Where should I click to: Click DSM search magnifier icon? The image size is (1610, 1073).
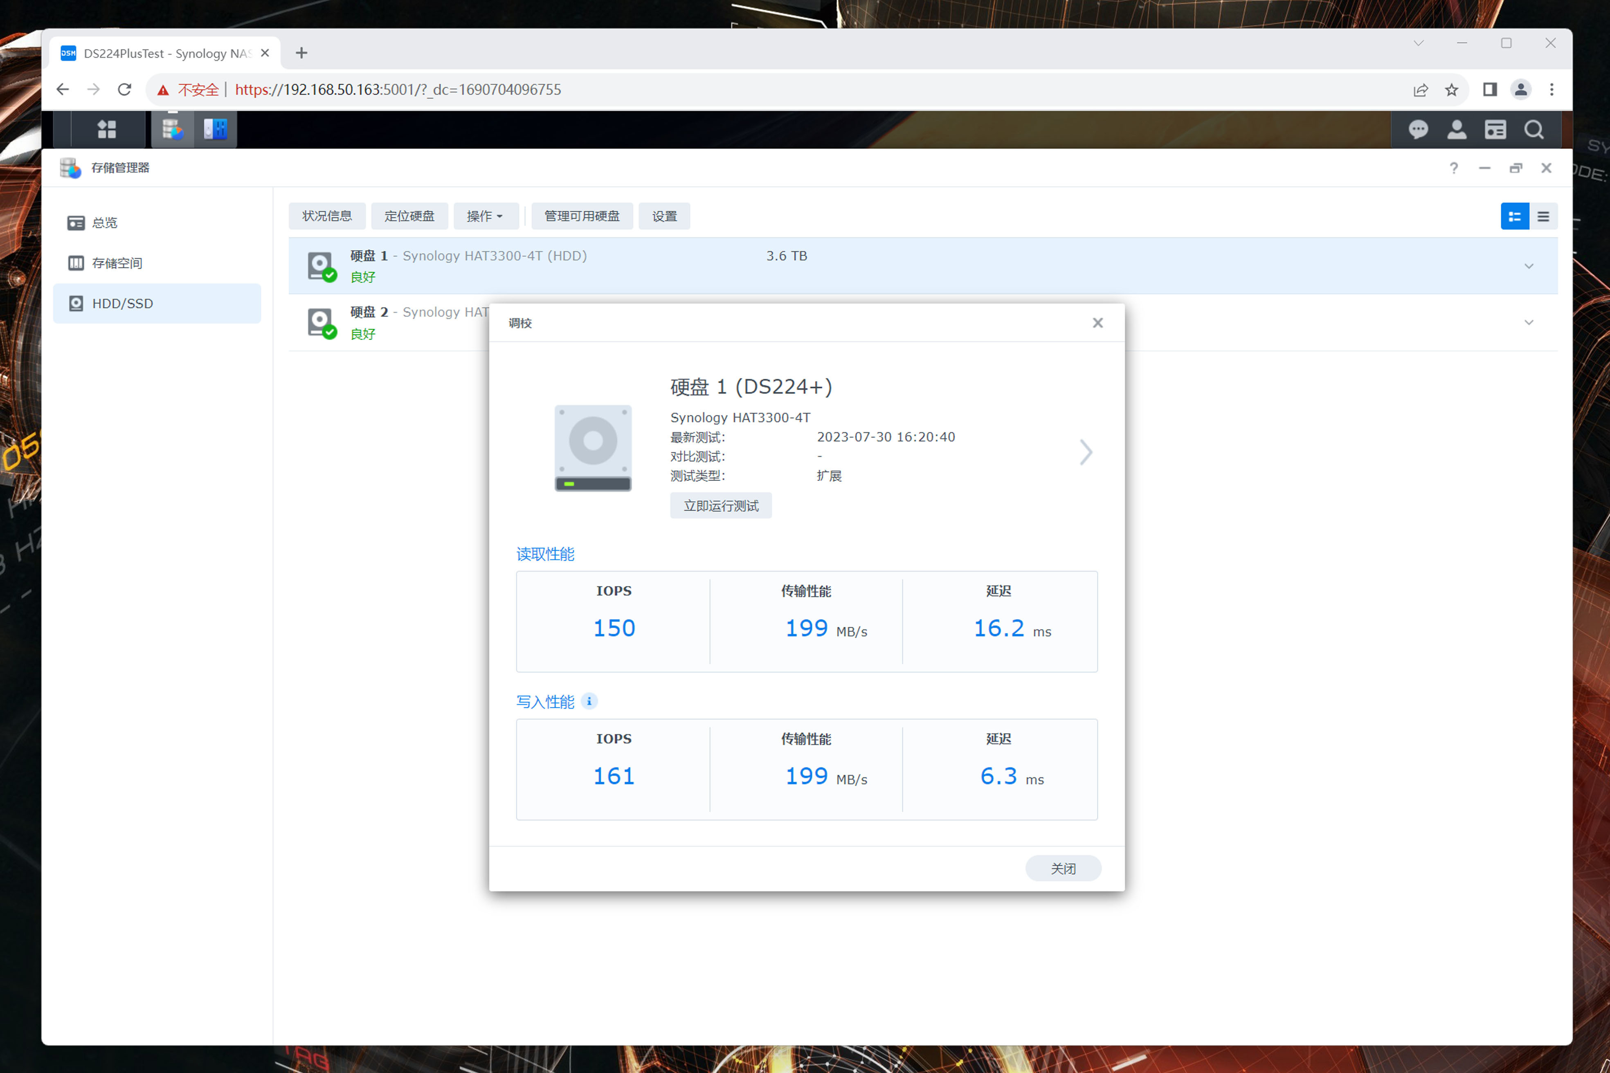pyautogui.click(x=1534, y=129)
